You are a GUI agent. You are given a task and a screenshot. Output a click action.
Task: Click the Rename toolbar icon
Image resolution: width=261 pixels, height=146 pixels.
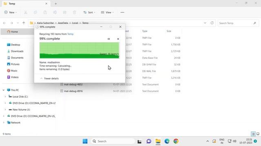tap(55, 13)
